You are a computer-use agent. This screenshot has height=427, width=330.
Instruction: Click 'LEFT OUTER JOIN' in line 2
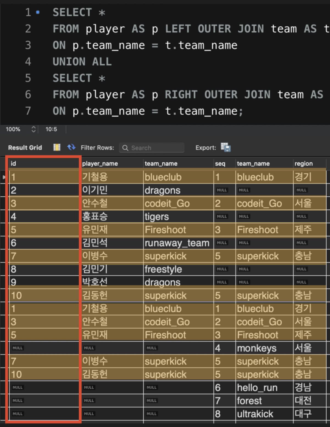214,29
